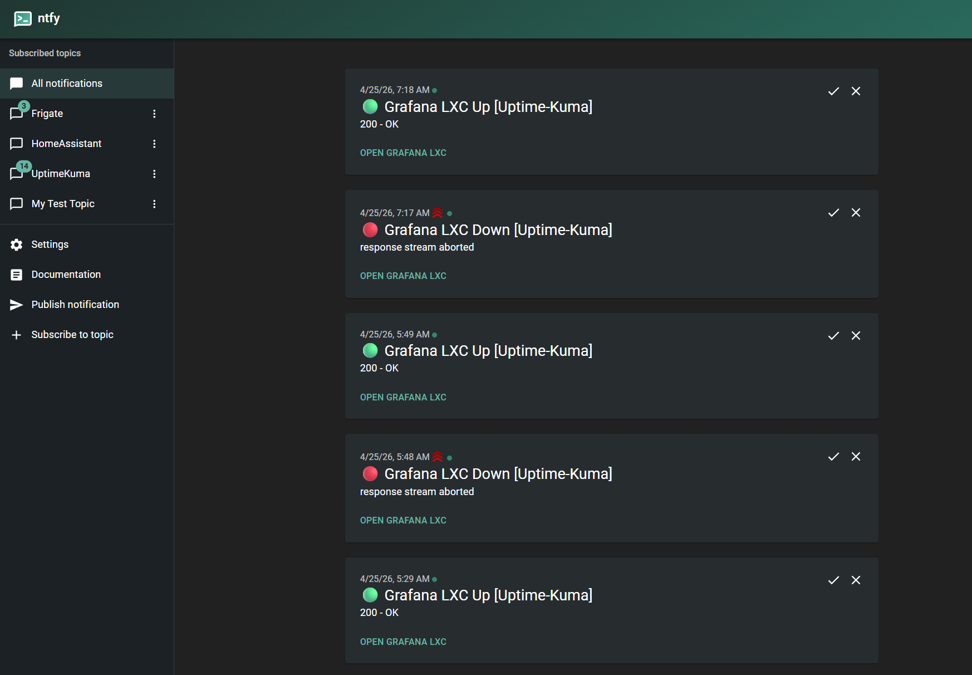This screenshot has height=675, width=972.
Task: Delete the 5:29 AM Grafana Up notification
Action: click(856, 580)
